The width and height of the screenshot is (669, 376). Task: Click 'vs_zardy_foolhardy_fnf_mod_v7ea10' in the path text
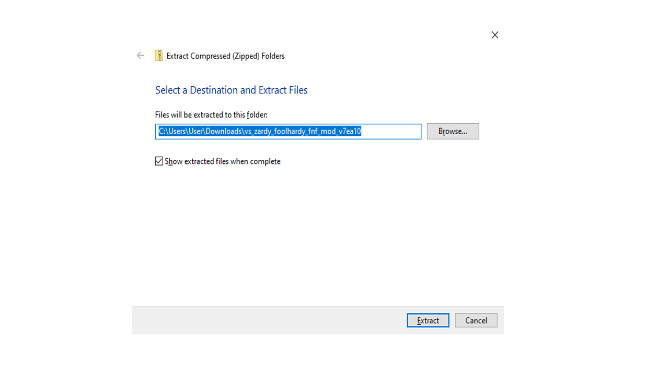pos(302,132)
